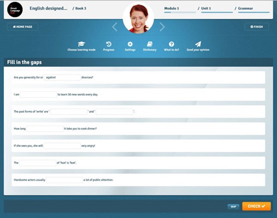Open the Dictionary book icon

click(150, 44)
